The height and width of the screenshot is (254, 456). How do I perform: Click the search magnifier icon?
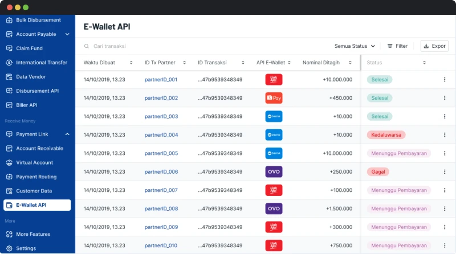point(87,46)
